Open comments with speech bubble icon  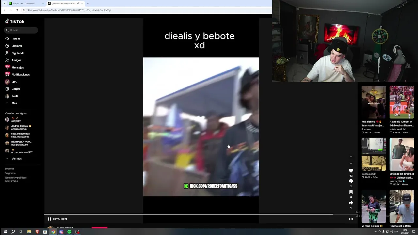pos(351,181)
